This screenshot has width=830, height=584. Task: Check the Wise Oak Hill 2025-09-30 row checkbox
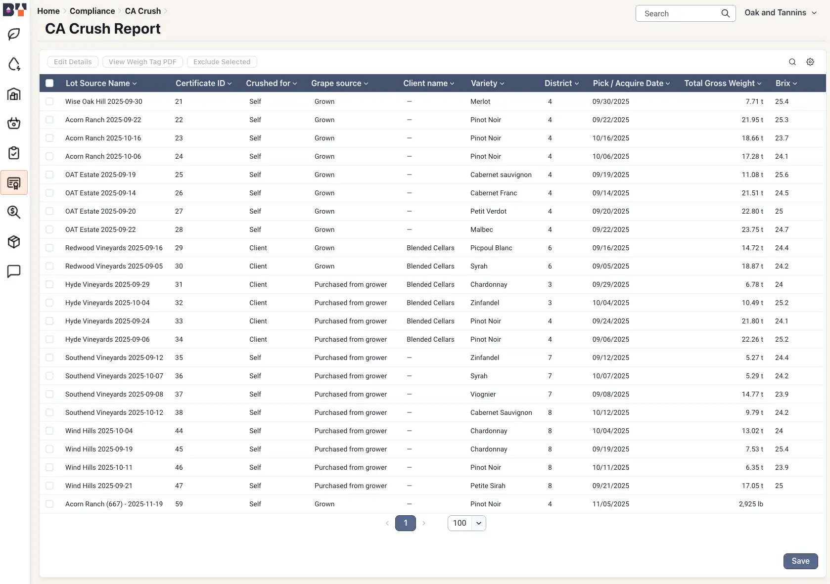coord(49,101)
